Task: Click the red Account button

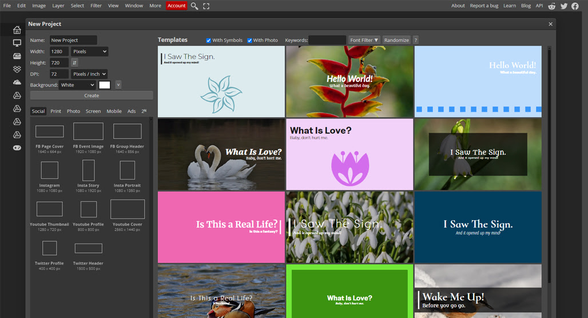Action: 177,6
